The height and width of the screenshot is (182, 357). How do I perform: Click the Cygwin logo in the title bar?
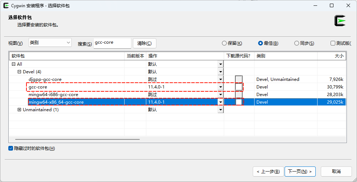point(7,6)
